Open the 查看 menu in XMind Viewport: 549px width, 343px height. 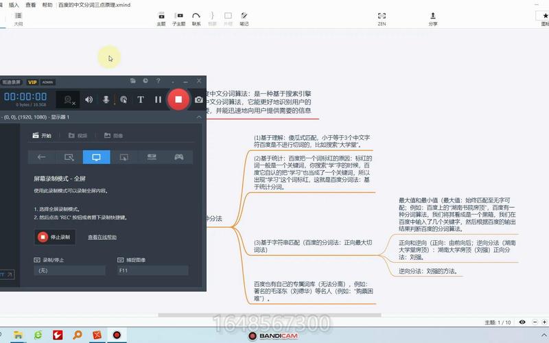click(x=31, y=5)
